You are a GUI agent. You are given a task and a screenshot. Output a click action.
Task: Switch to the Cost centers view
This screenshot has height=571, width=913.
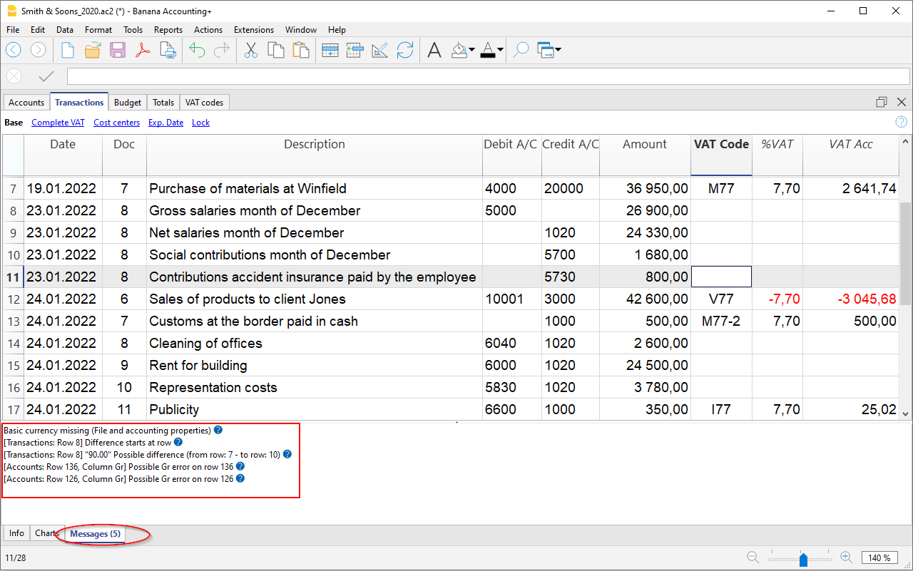tap(116, 123)
